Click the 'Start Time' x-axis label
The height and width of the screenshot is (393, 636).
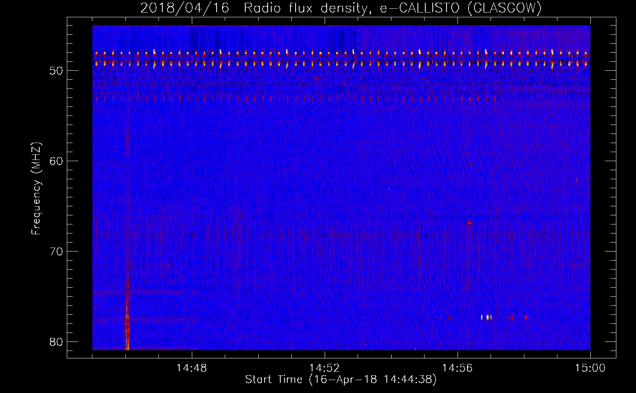(x=340, y=379)
